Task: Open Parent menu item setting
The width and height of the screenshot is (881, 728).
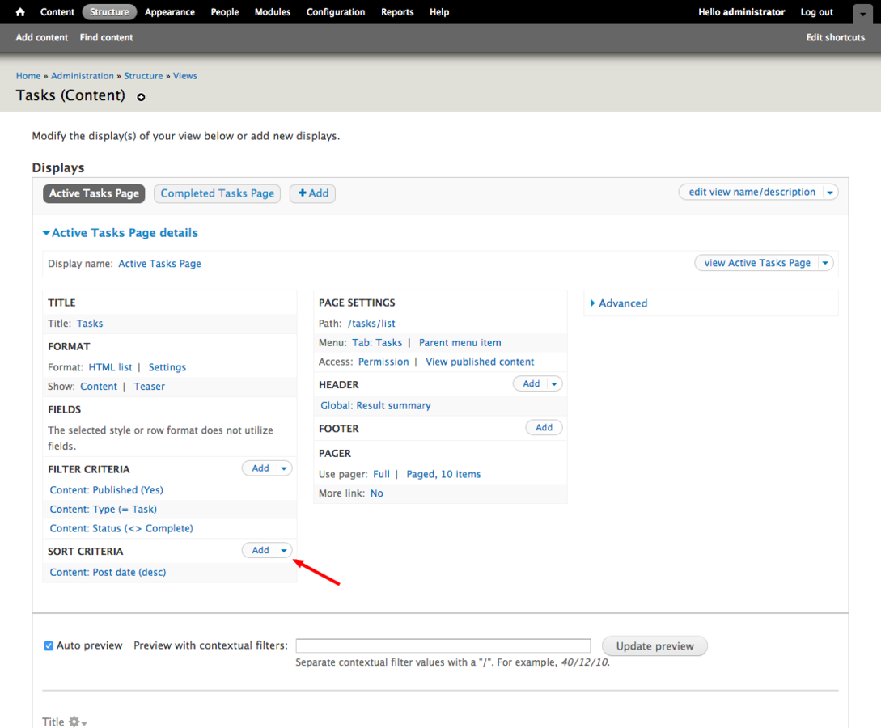Action: [460, 343]
